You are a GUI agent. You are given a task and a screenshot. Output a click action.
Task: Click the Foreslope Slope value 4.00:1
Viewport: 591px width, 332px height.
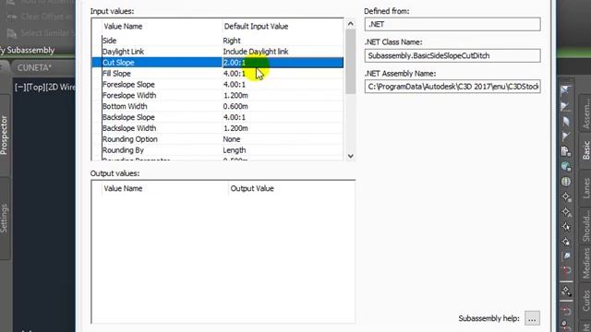point(234,84)
